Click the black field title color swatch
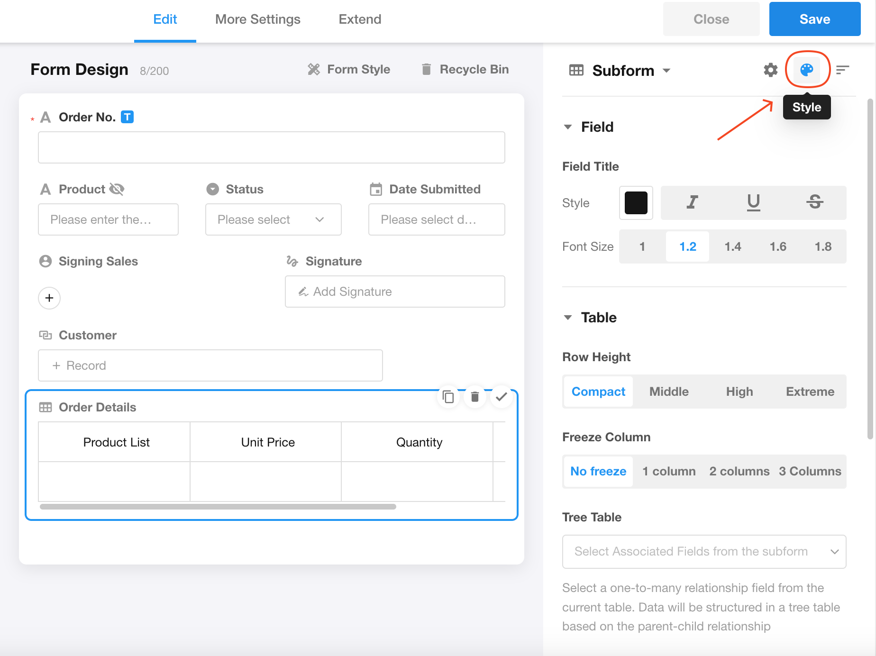This screenshot has width=876, height=656. click(x=636, y=203)
